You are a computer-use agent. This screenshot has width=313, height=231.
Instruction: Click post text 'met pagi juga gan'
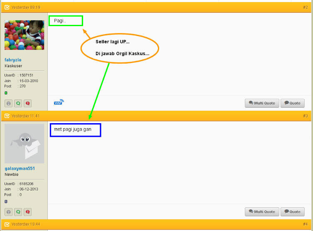[x=73, y=129]
